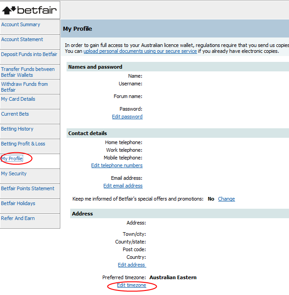This screenshot has width=289, height=295.
Task: Click the Mobile telephone: label
Action: coord(123,158)
